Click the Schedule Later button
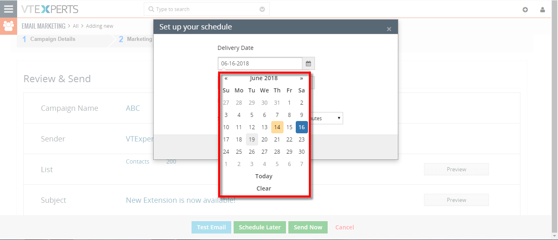Viewport: 558px width, 240px height. [260, 227]
